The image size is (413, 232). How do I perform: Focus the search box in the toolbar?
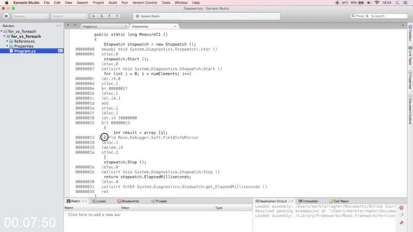[x=379, y=16]
